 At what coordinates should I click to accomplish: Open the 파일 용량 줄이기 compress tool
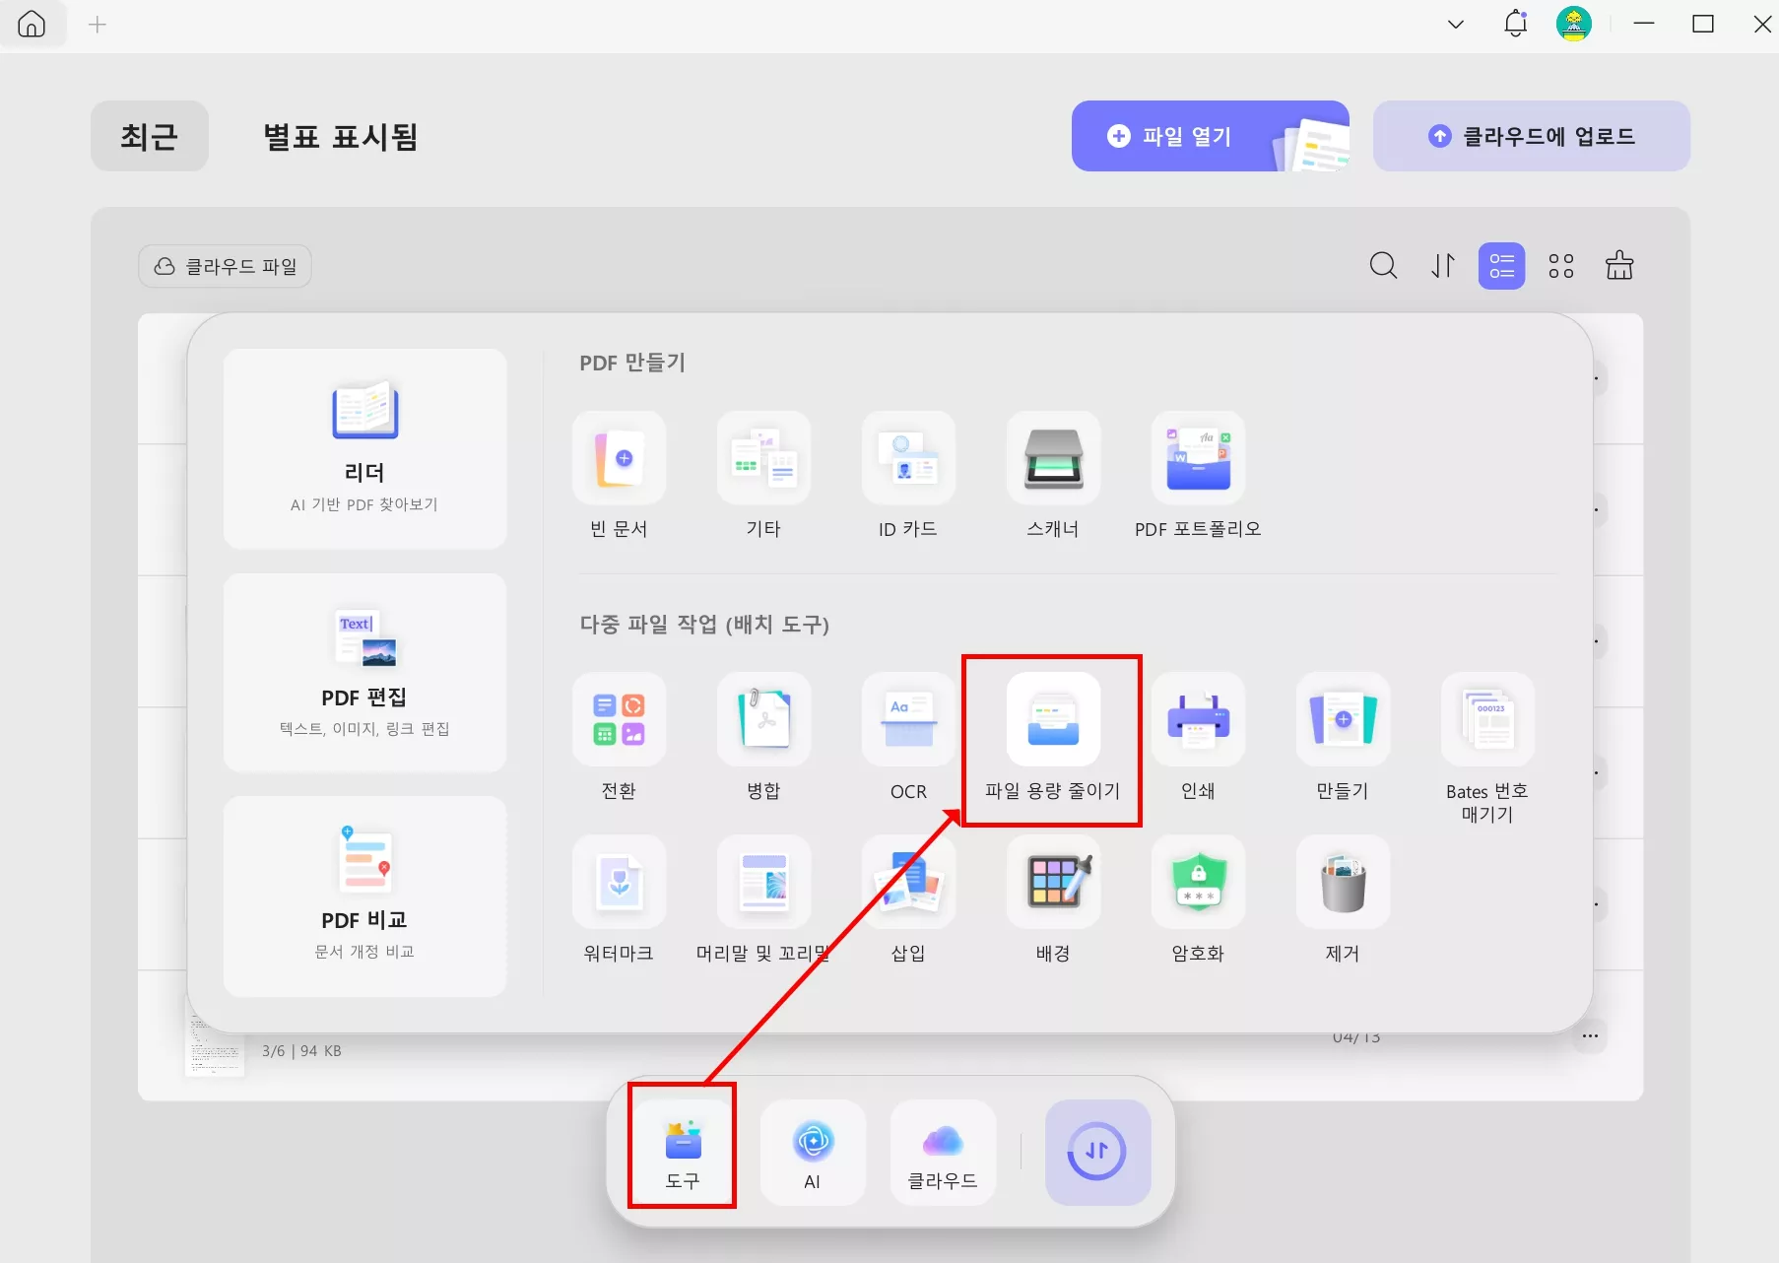pos(1051,738)
